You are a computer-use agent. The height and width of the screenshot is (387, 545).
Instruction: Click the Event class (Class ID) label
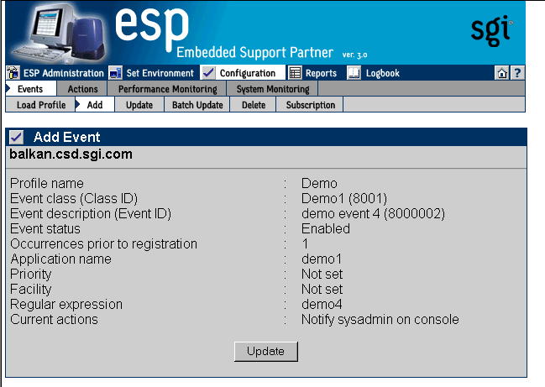point(74,199)
